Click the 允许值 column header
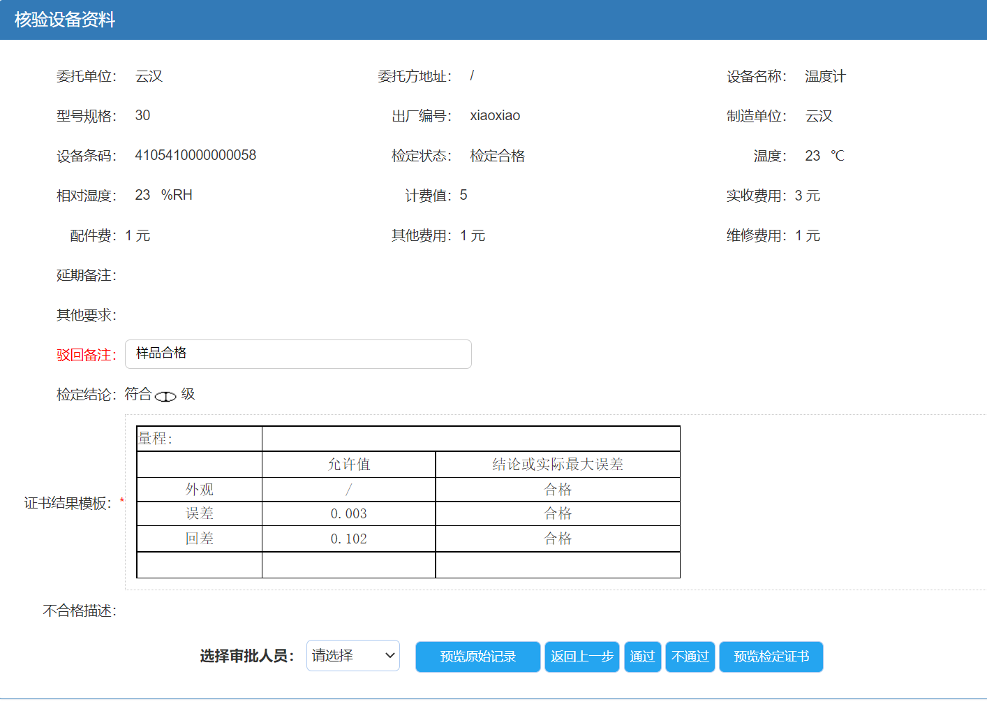Image resolution: width=987 pixels, height=702 pixels. (x=348, y=465)
